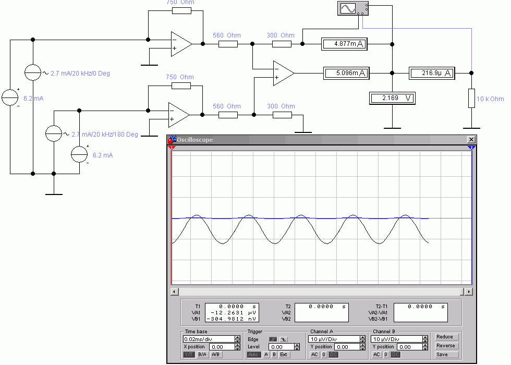Click the falling edge trigger icon
The height and width of the screenshot is (365, 511).
283,339
